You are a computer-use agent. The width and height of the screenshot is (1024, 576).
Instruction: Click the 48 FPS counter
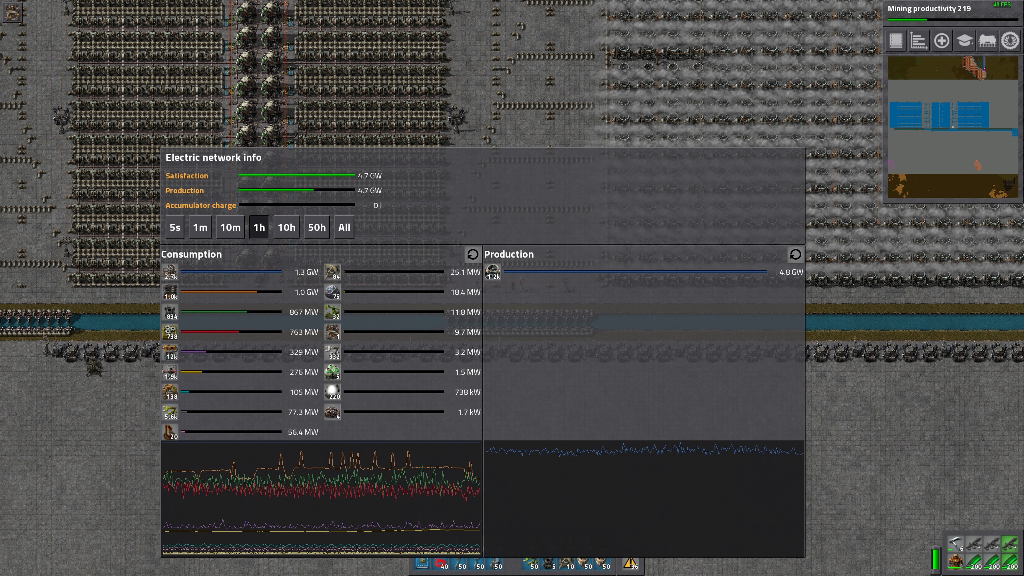1002,4
